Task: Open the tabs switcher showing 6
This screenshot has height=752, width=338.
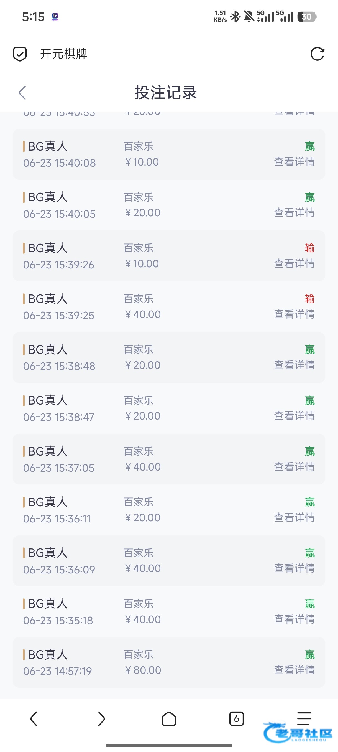Action: [237, 719]
